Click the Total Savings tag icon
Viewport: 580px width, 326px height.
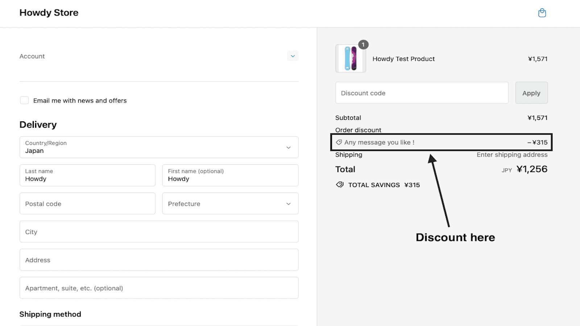pyautogui.click(x=340, y=185)
